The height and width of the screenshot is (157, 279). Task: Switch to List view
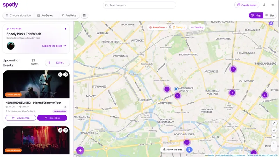[x=270, y=15]
